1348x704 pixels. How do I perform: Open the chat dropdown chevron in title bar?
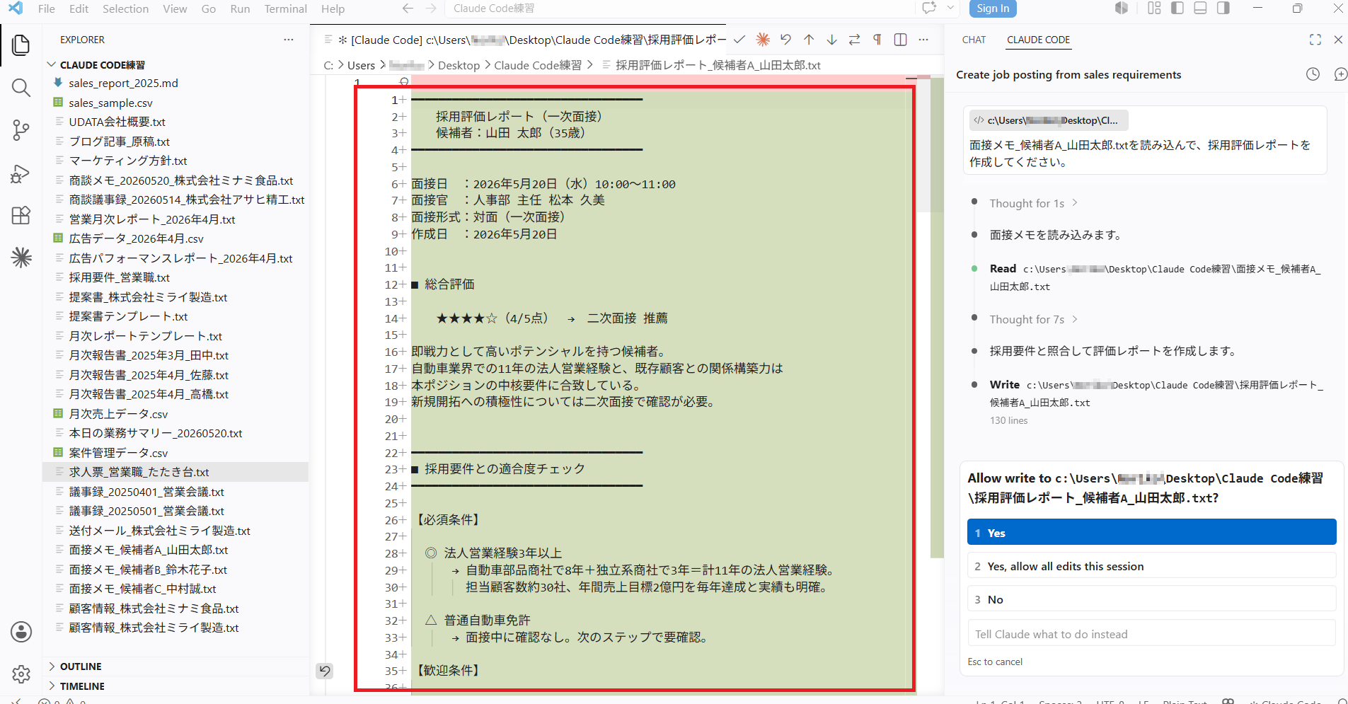pos(950,8)
